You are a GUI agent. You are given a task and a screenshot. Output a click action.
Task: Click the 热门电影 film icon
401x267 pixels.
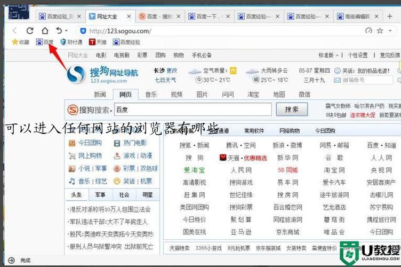pos(117,143)
